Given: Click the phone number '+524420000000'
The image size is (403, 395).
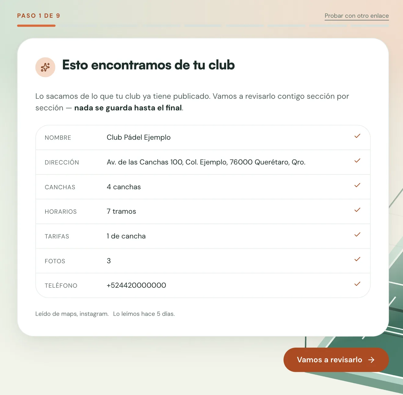Looking at the screenshot, I should pos(136,285).
